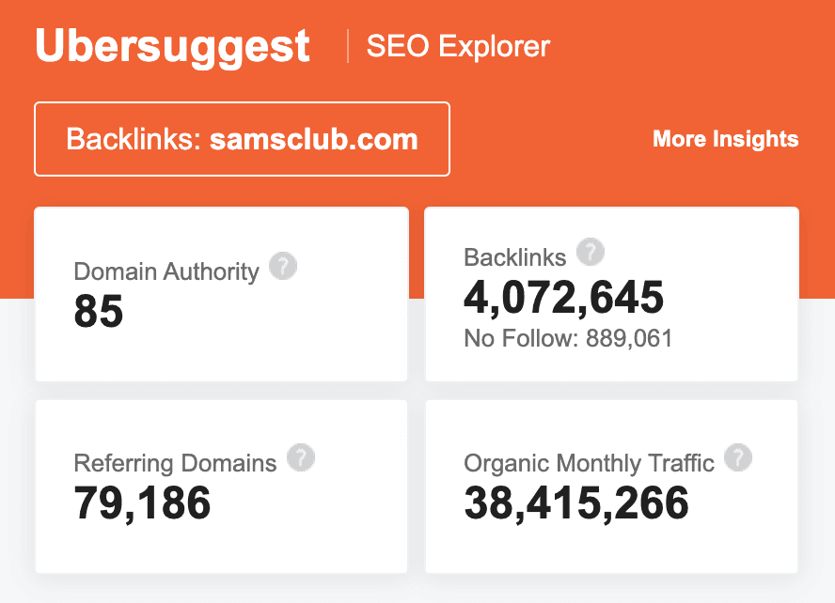Image resolution: width=835 pixels, height=603 pixels.
Task: Click the Domain Authority help icon
Action: [283, 267]
